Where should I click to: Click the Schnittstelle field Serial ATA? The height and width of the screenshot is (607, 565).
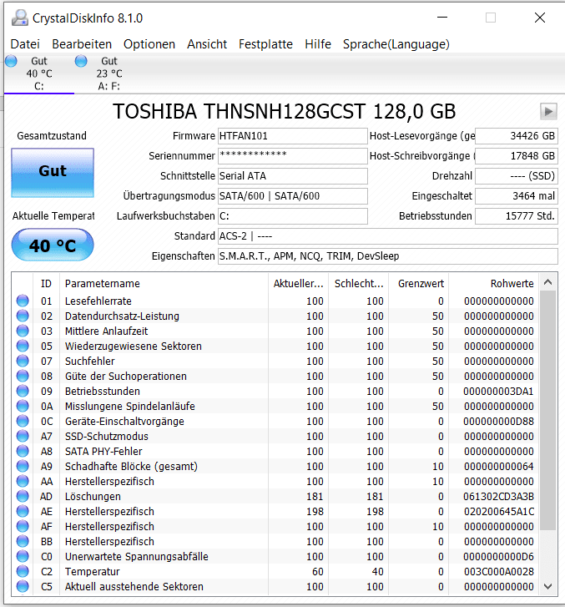pos(293,176)
